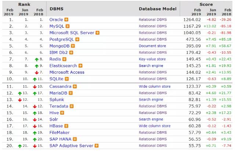Open the Microsoft Access link
Image resolution: width=235 pixels, height=151 pixels.
[x=66, y=72]
